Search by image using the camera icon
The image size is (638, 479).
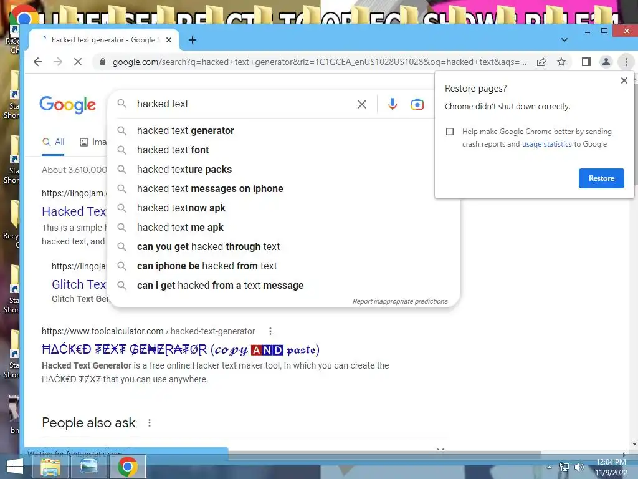tap(417, 104)
